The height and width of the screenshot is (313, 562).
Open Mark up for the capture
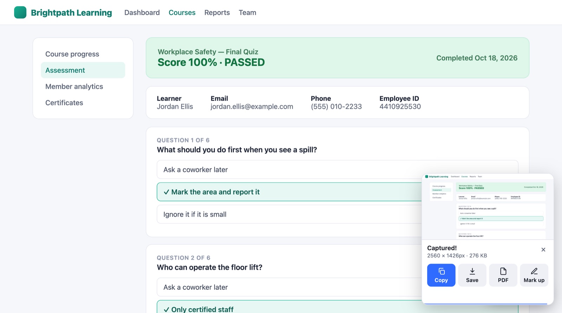(x=534, y=275)
